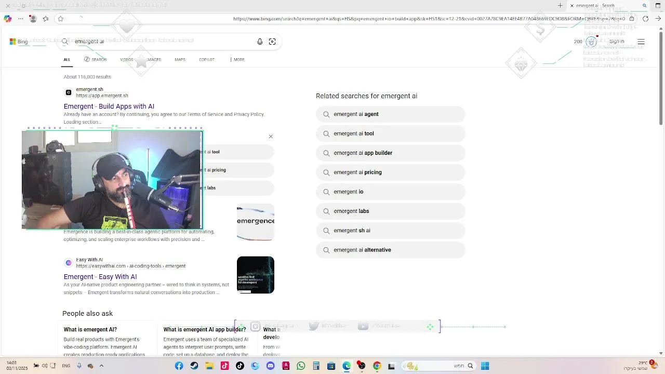Image resolution: width=665 pixels, height=374 pixels.
Task: Click the Easy With AI favicon
Action: [68, 263]
